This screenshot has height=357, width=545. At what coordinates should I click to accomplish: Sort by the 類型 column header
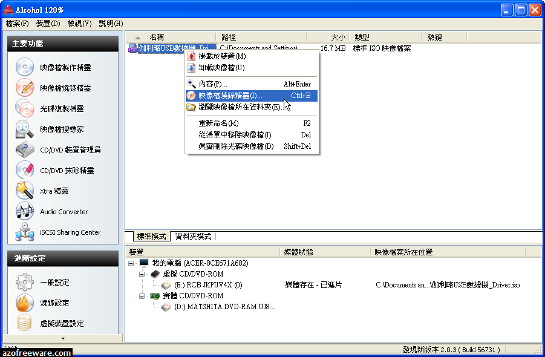coord(385,37)
